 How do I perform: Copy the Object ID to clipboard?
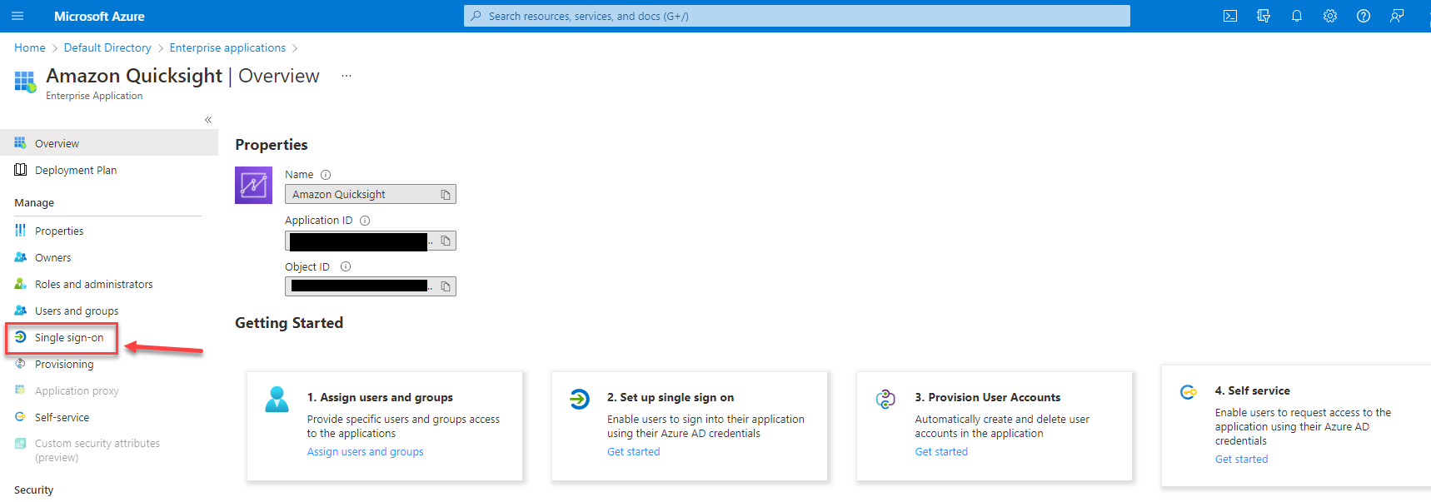point(446,286)
